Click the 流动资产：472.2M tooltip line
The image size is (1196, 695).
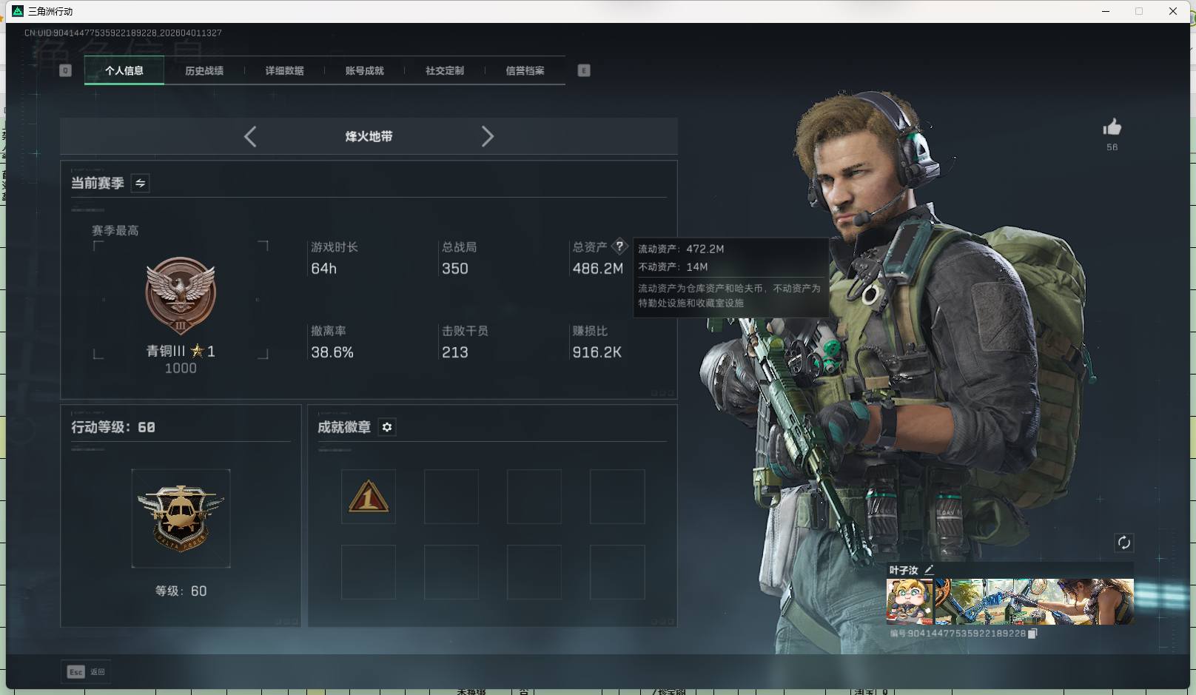coord(681,249)
